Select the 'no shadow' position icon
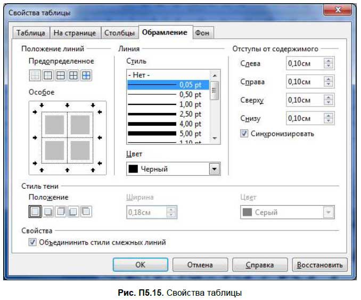The image size is (361, 300). pyautogui.click(x=35, y=212)
